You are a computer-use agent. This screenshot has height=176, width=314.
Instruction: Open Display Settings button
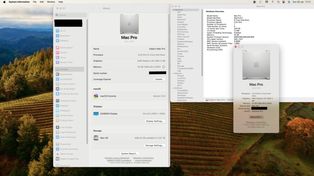coord(155,121)
